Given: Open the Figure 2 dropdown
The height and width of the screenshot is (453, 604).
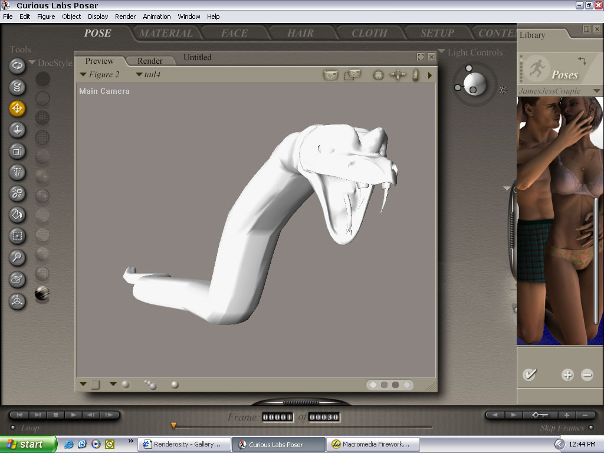Looking at the screenshot, I should 100,75.
